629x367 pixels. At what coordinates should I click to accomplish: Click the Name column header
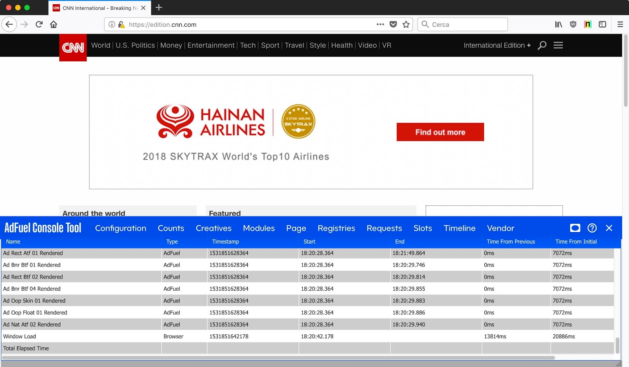13,242
